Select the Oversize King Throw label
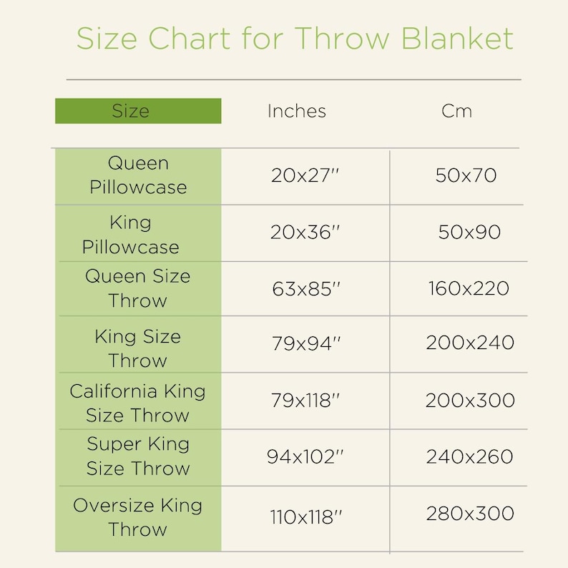The width and height of the screenshot is (568, 568). 137,517
